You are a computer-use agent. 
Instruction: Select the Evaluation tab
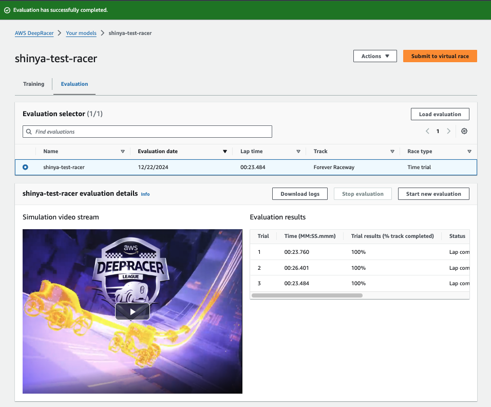(x=74, y=84)
